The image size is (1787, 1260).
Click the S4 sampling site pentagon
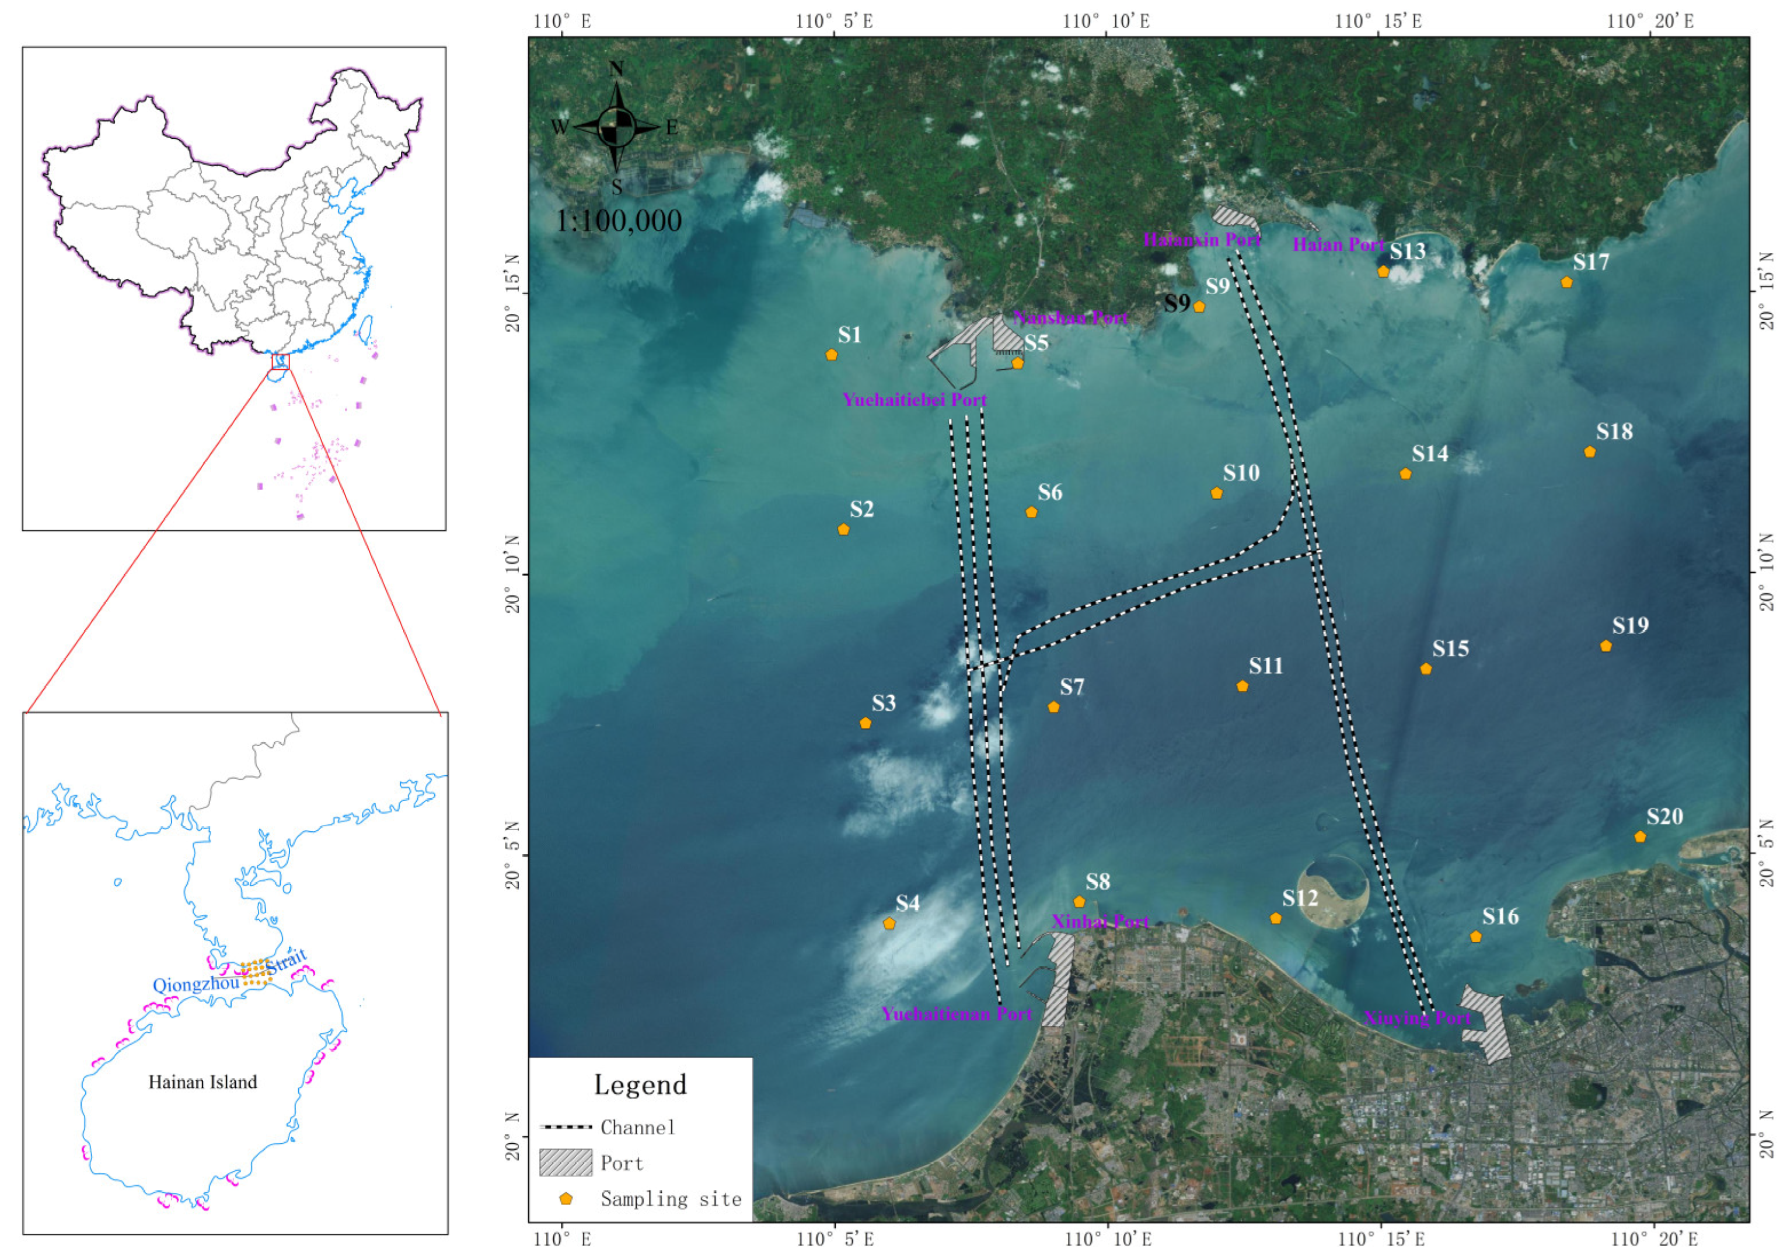pyautogui.click(x=889, y=924)
